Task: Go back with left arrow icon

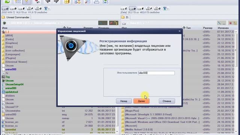Action: 48,1
